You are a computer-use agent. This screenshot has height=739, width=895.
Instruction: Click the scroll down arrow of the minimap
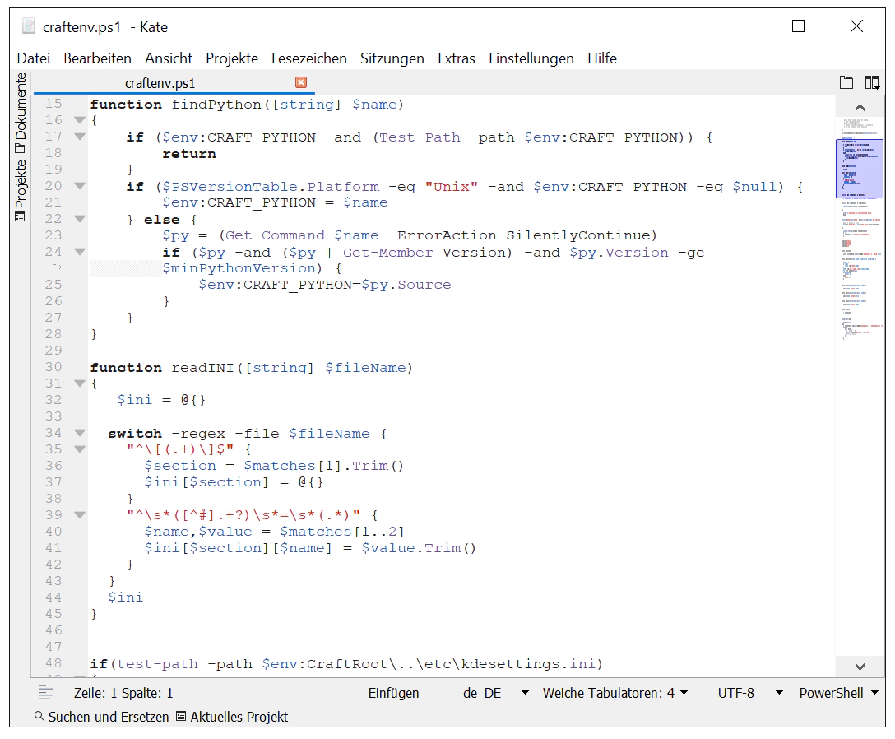pos(860,667)
